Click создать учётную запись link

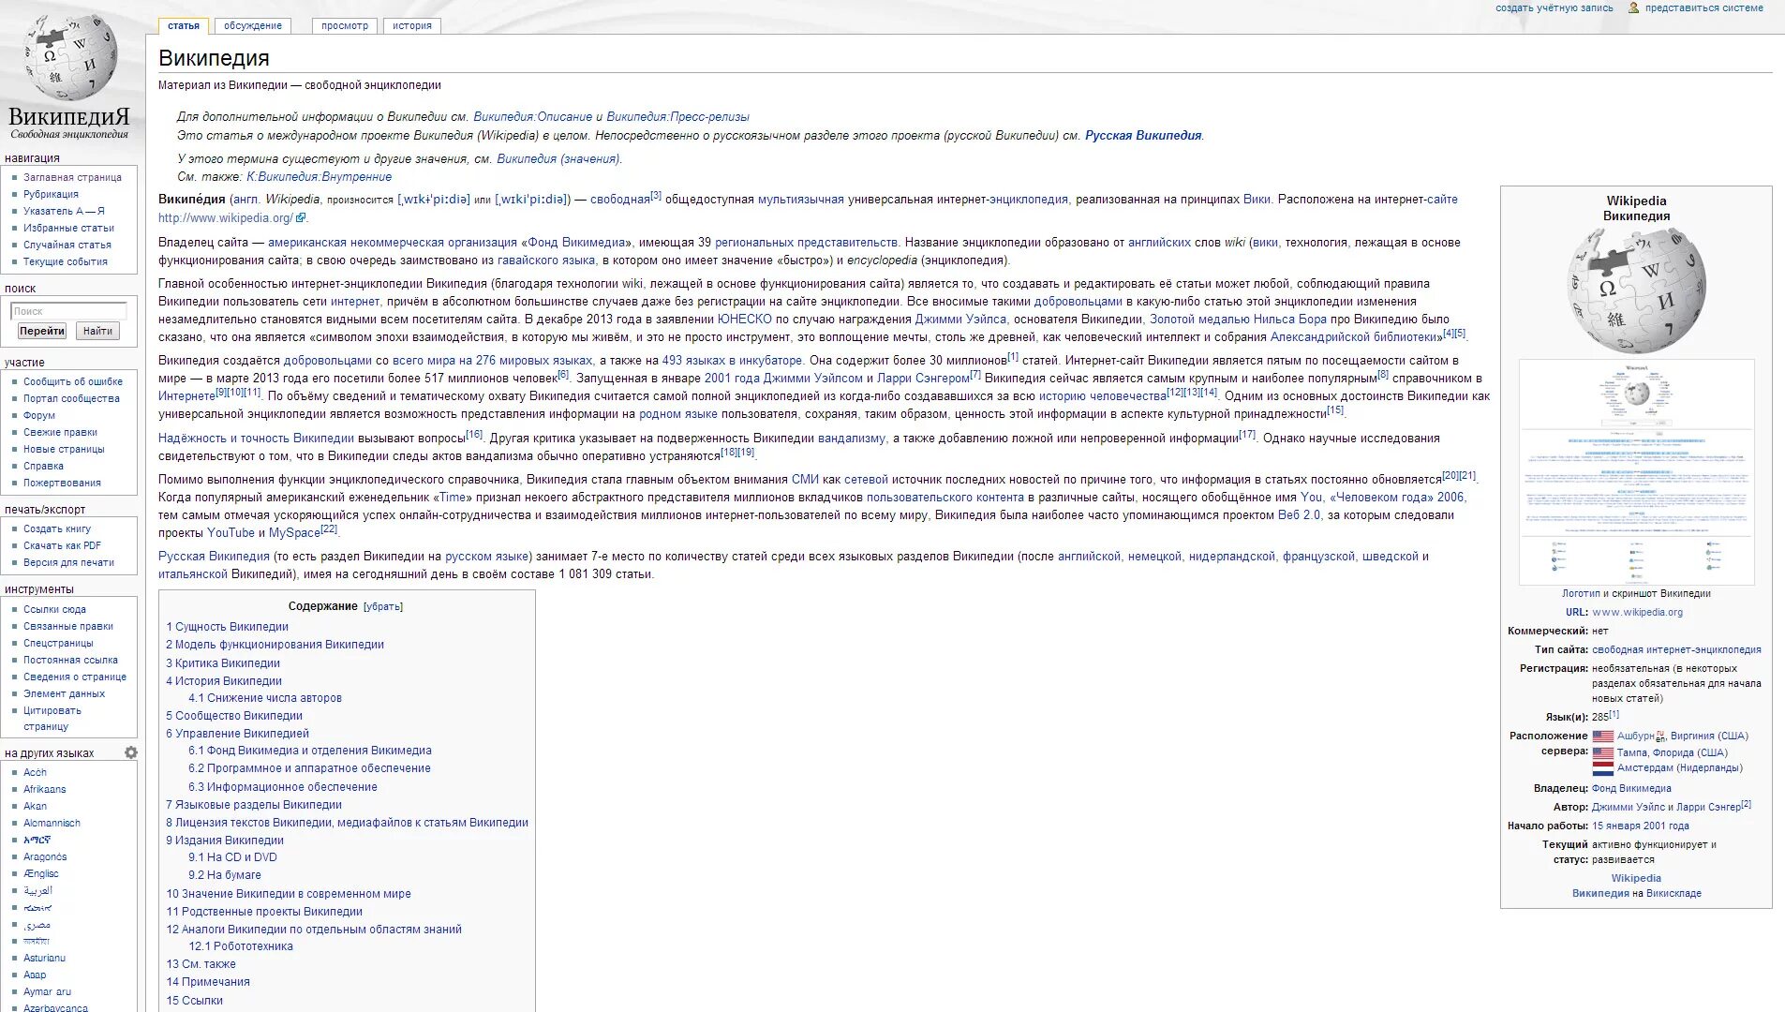point(1554,8)
